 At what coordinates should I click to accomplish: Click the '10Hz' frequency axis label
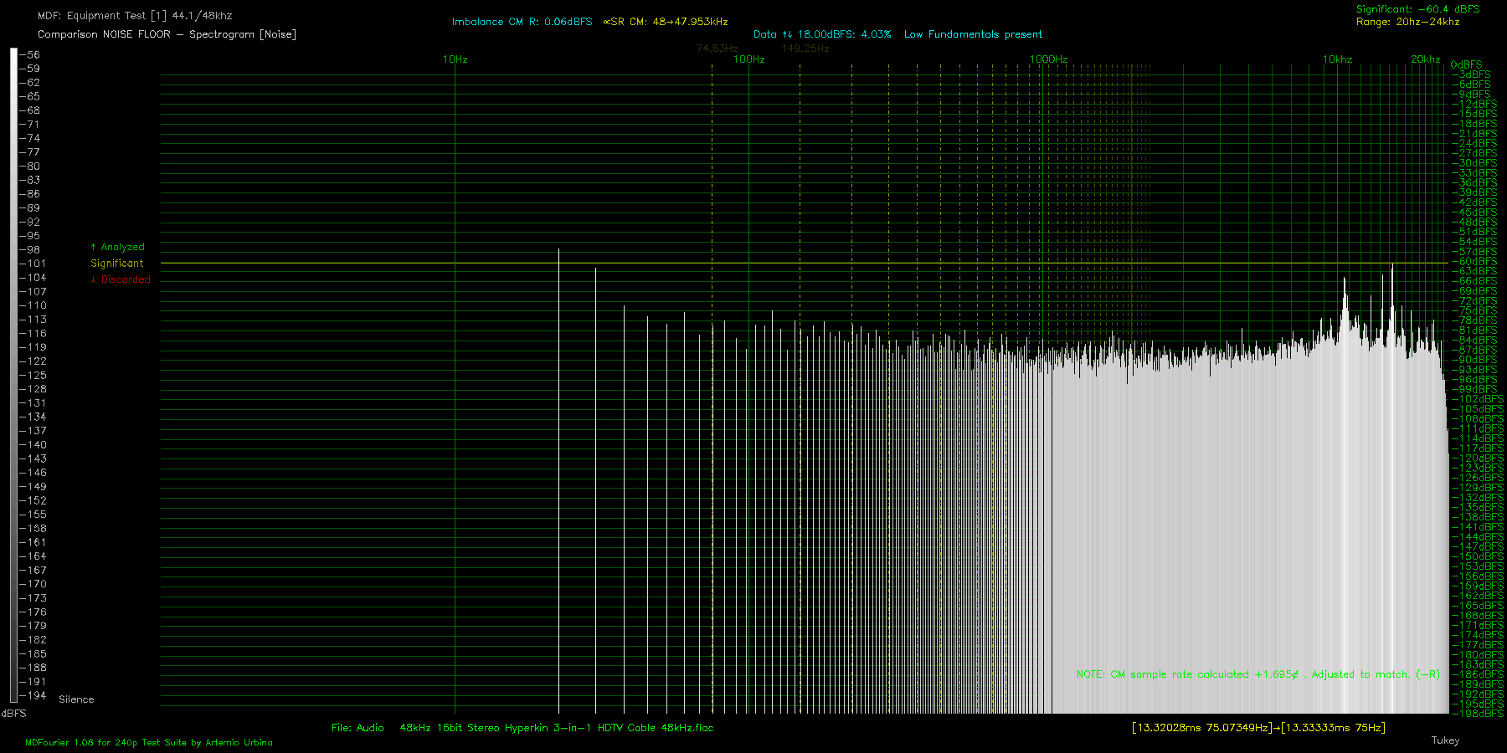(x=455, y=59)
